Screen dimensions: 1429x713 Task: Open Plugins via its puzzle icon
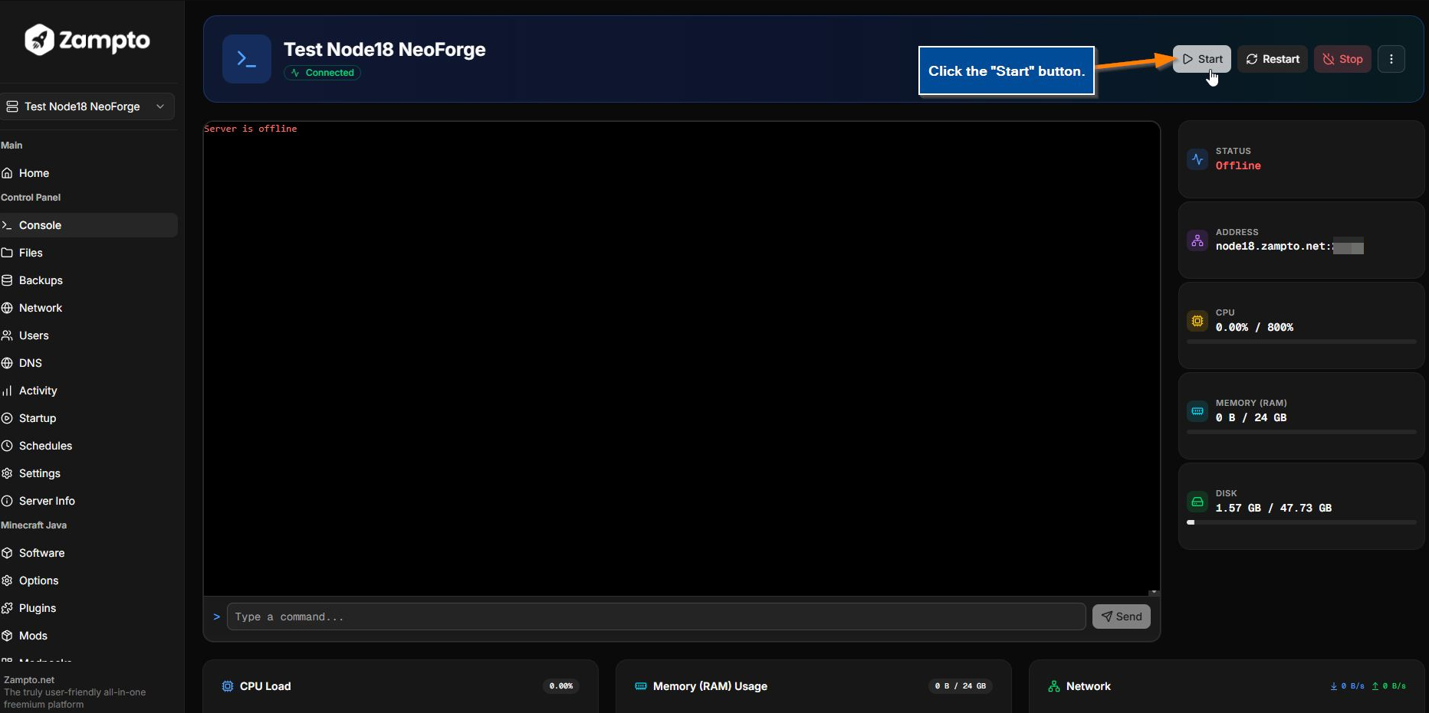coord(7,608)
